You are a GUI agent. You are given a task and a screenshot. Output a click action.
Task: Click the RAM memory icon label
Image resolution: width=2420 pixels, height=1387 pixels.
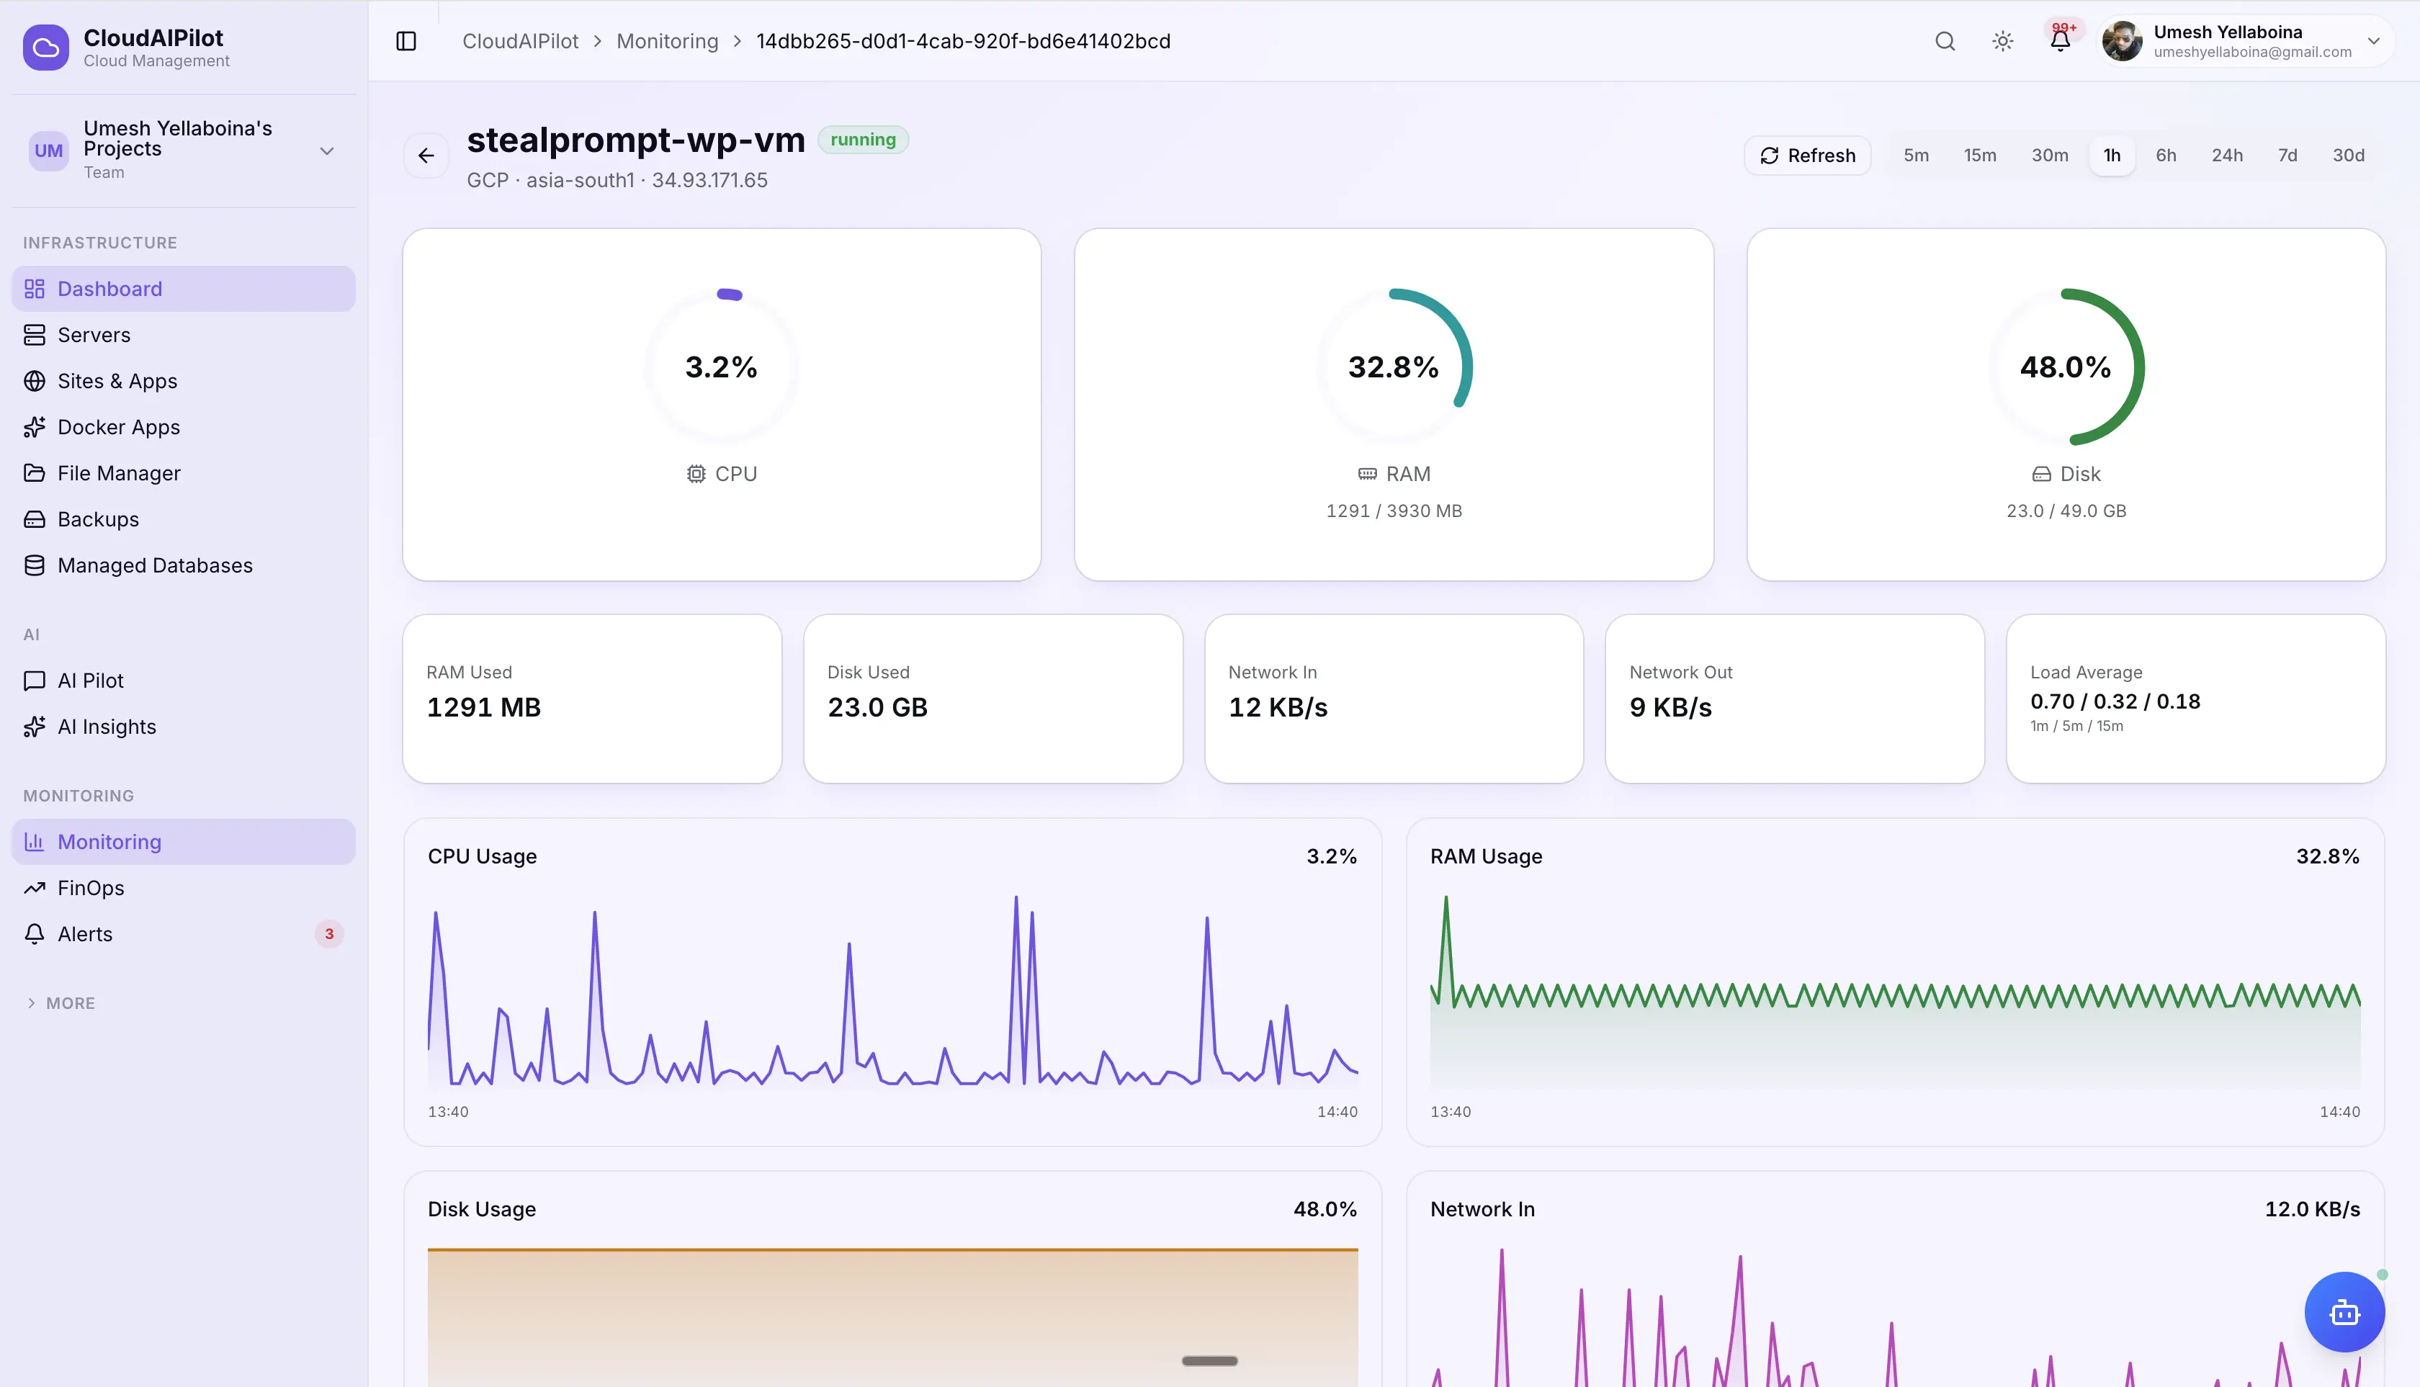click(1394, 473)
